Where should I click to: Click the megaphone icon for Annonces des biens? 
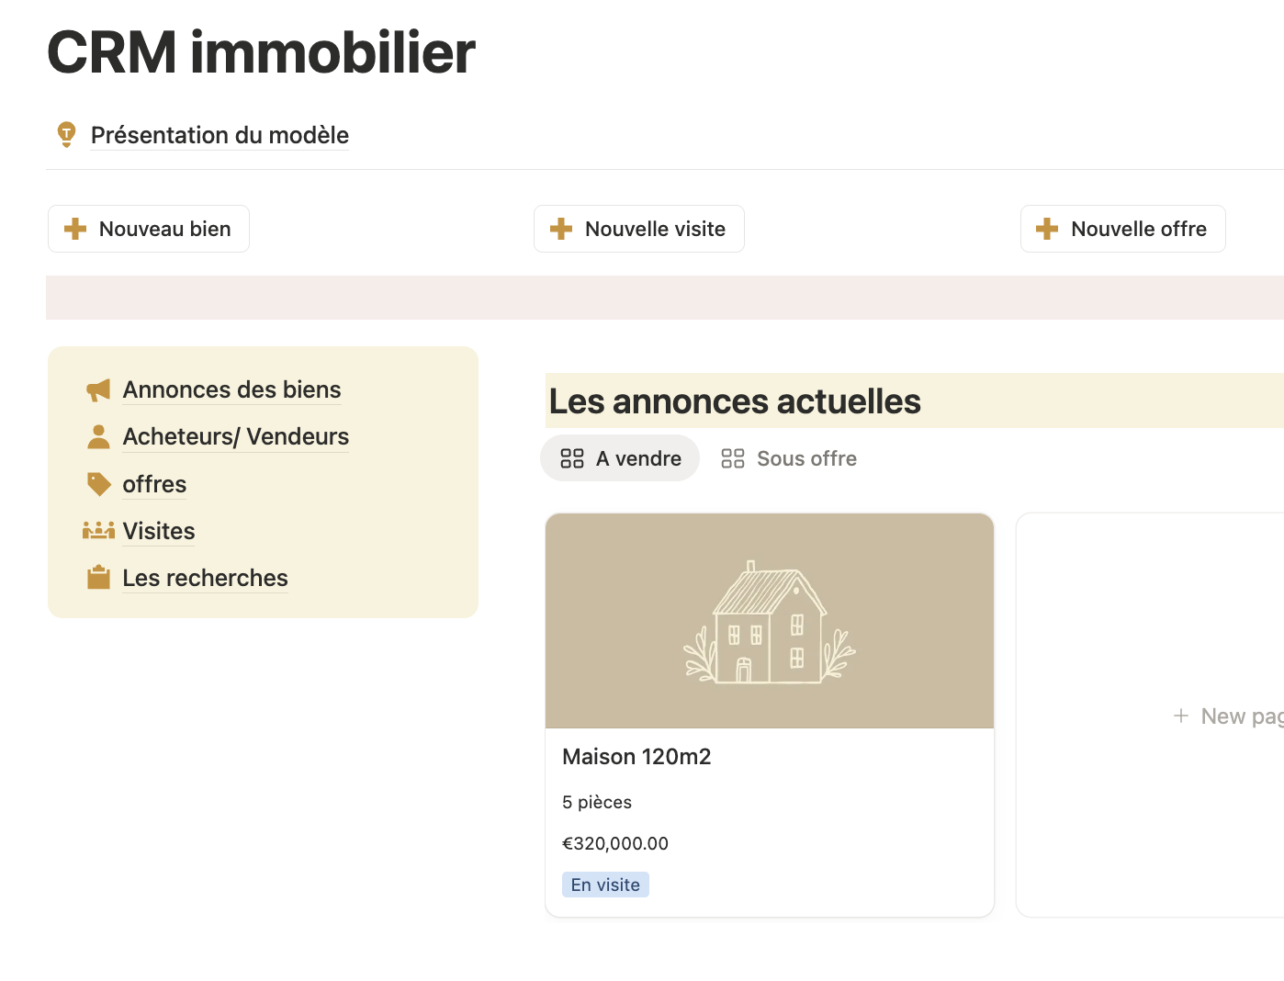[x=98, y=390]
